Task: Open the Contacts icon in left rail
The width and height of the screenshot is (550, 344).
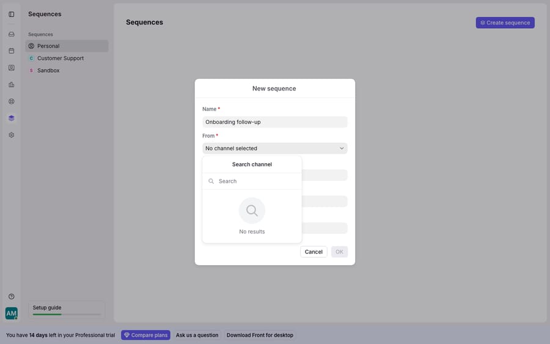Action: point(12,68)
